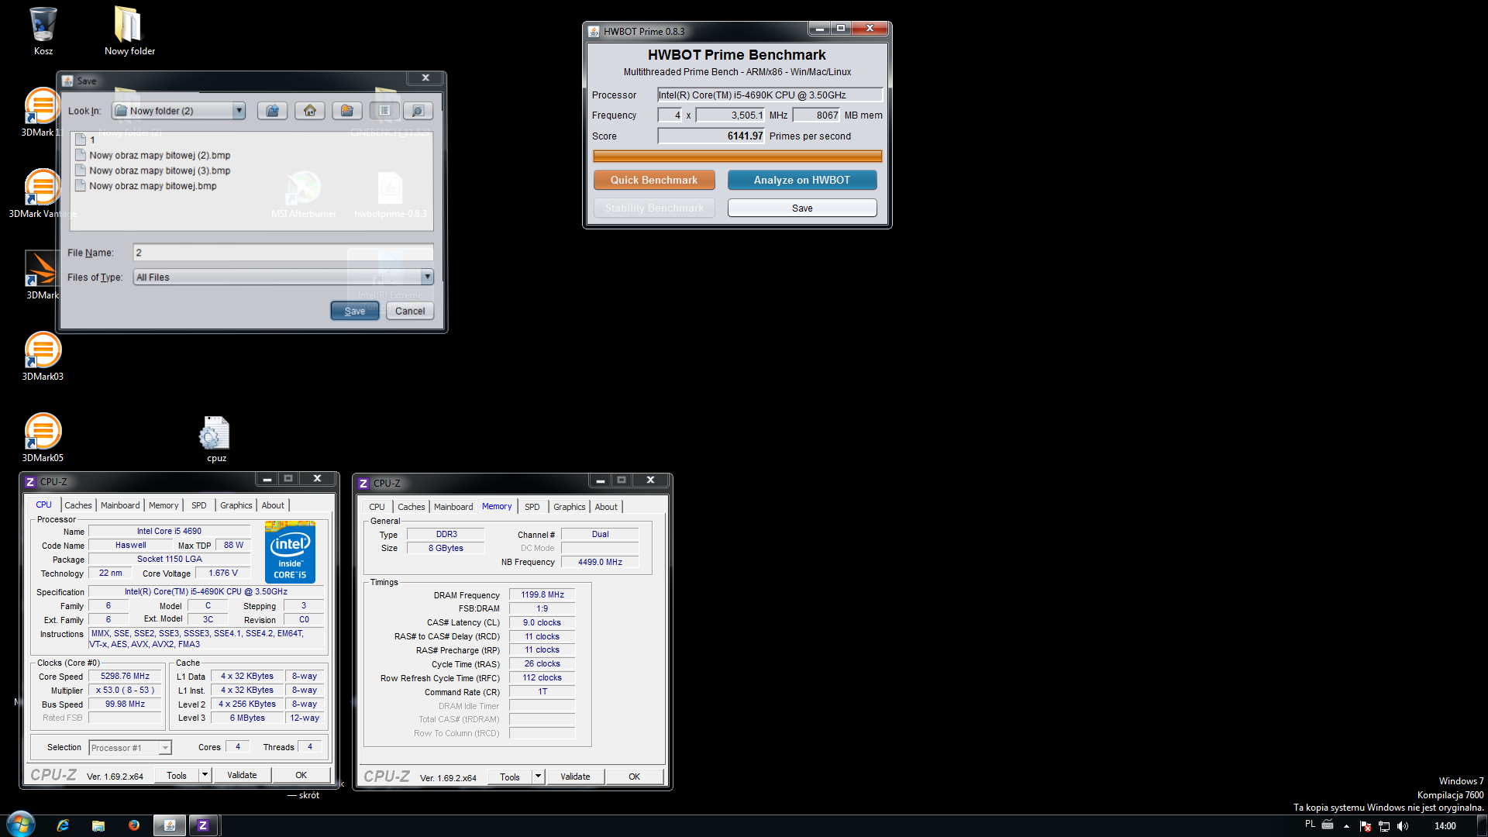Click Tools button in right CPU-Z

[x=510, y=777]
